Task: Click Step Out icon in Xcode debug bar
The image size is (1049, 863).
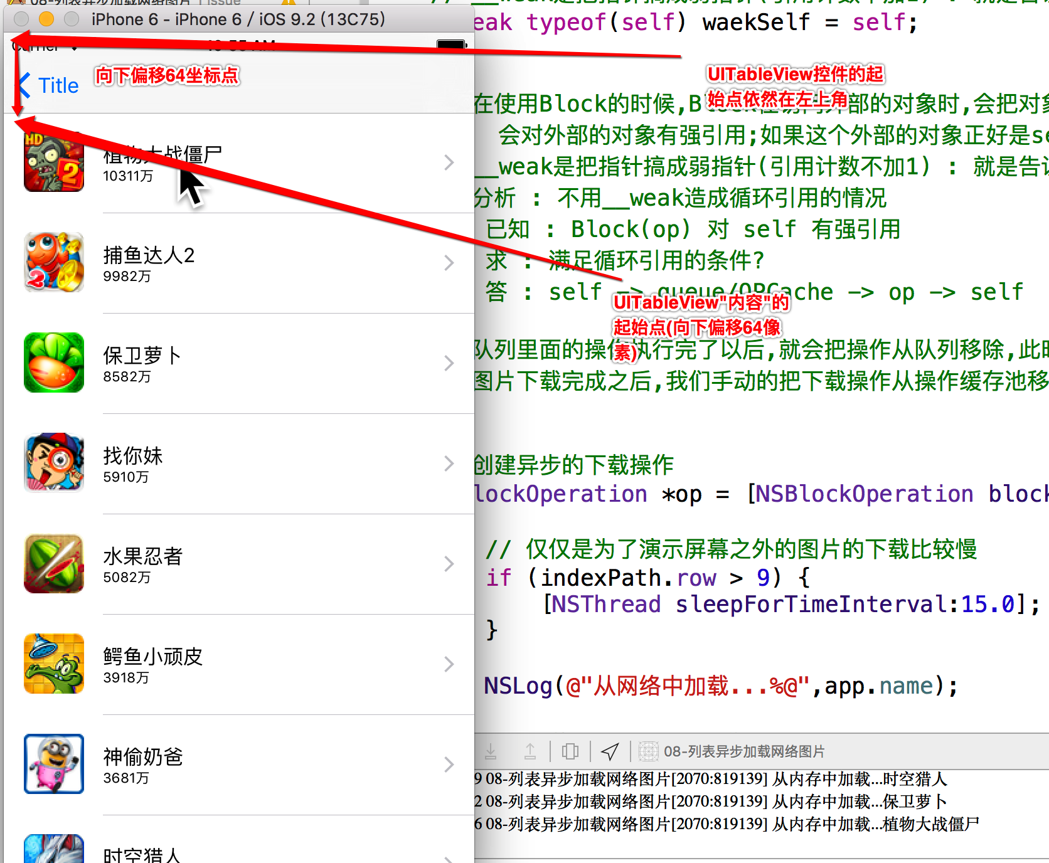Action: [x=530, y=751]
